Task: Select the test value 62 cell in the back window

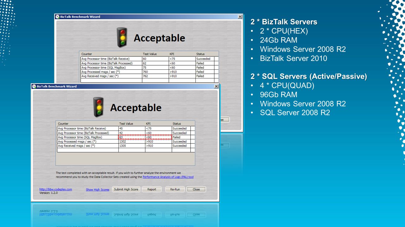Action: [155, 63]
